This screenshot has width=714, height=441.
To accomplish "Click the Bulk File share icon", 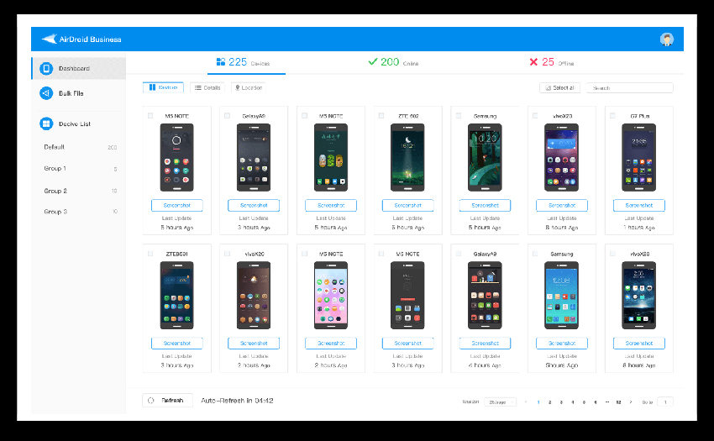I will pos(46,93).
